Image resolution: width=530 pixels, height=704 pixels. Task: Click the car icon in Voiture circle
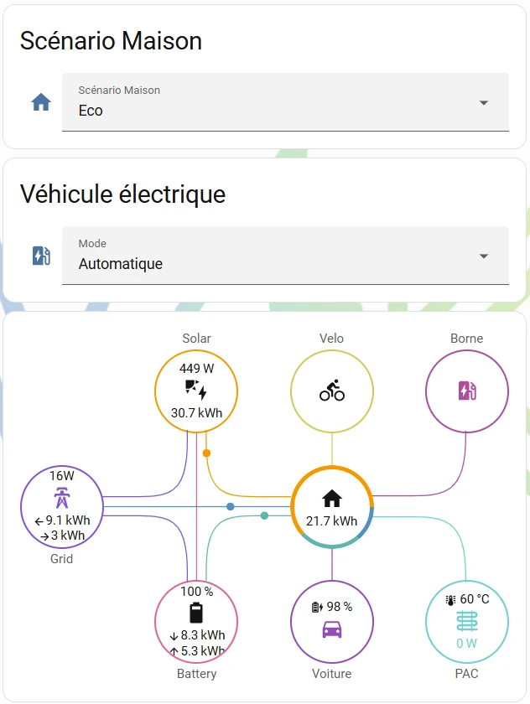click(332, 629)
